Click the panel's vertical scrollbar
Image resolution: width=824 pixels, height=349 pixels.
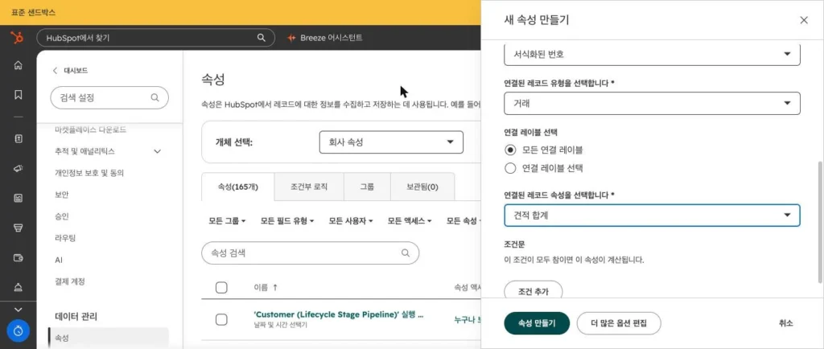point(820,223)
